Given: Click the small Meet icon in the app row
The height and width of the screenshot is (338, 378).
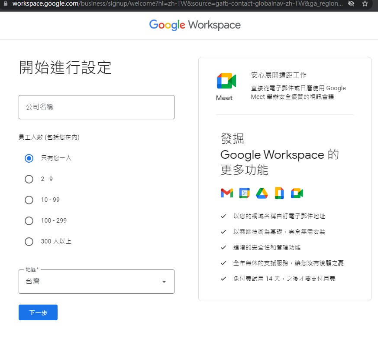Looking at the screenshot, I should pyautogui.click(x=297, y=193).
